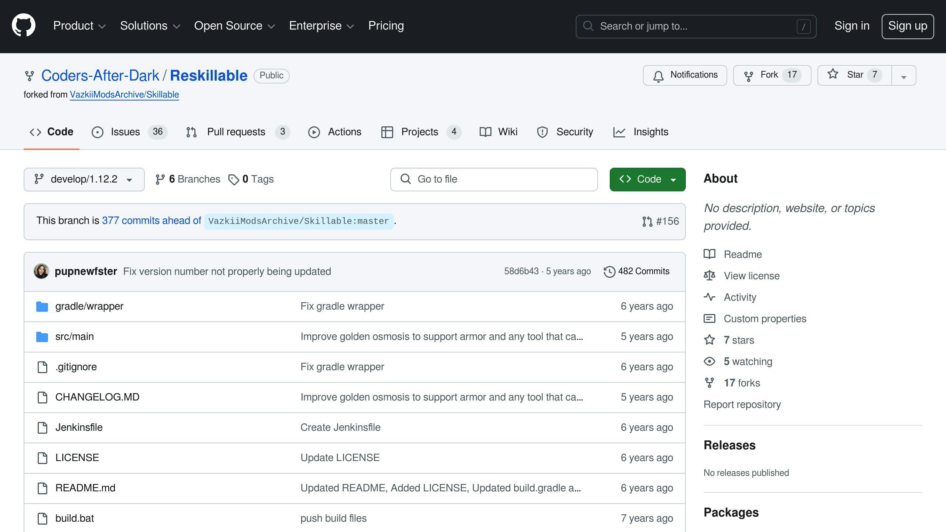
Task: Open the Pricing page
Action: (386, 26)
